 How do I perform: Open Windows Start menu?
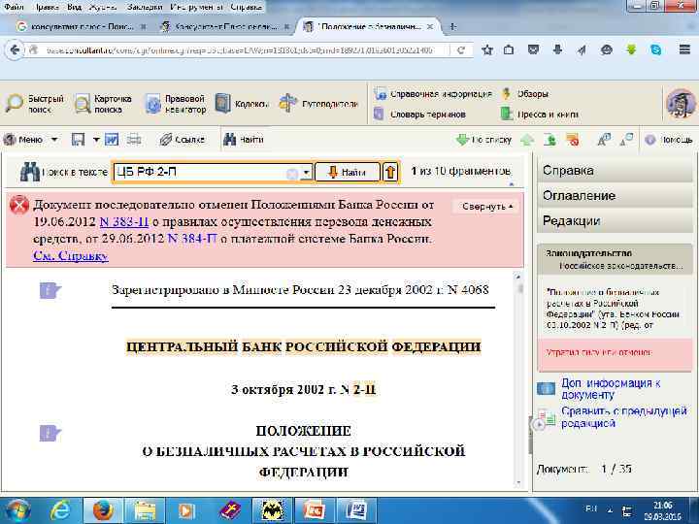pyautogui.click(x=17, y=510)
